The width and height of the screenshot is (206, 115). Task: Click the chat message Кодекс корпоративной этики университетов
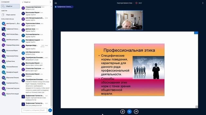click(x=36, y=99)
